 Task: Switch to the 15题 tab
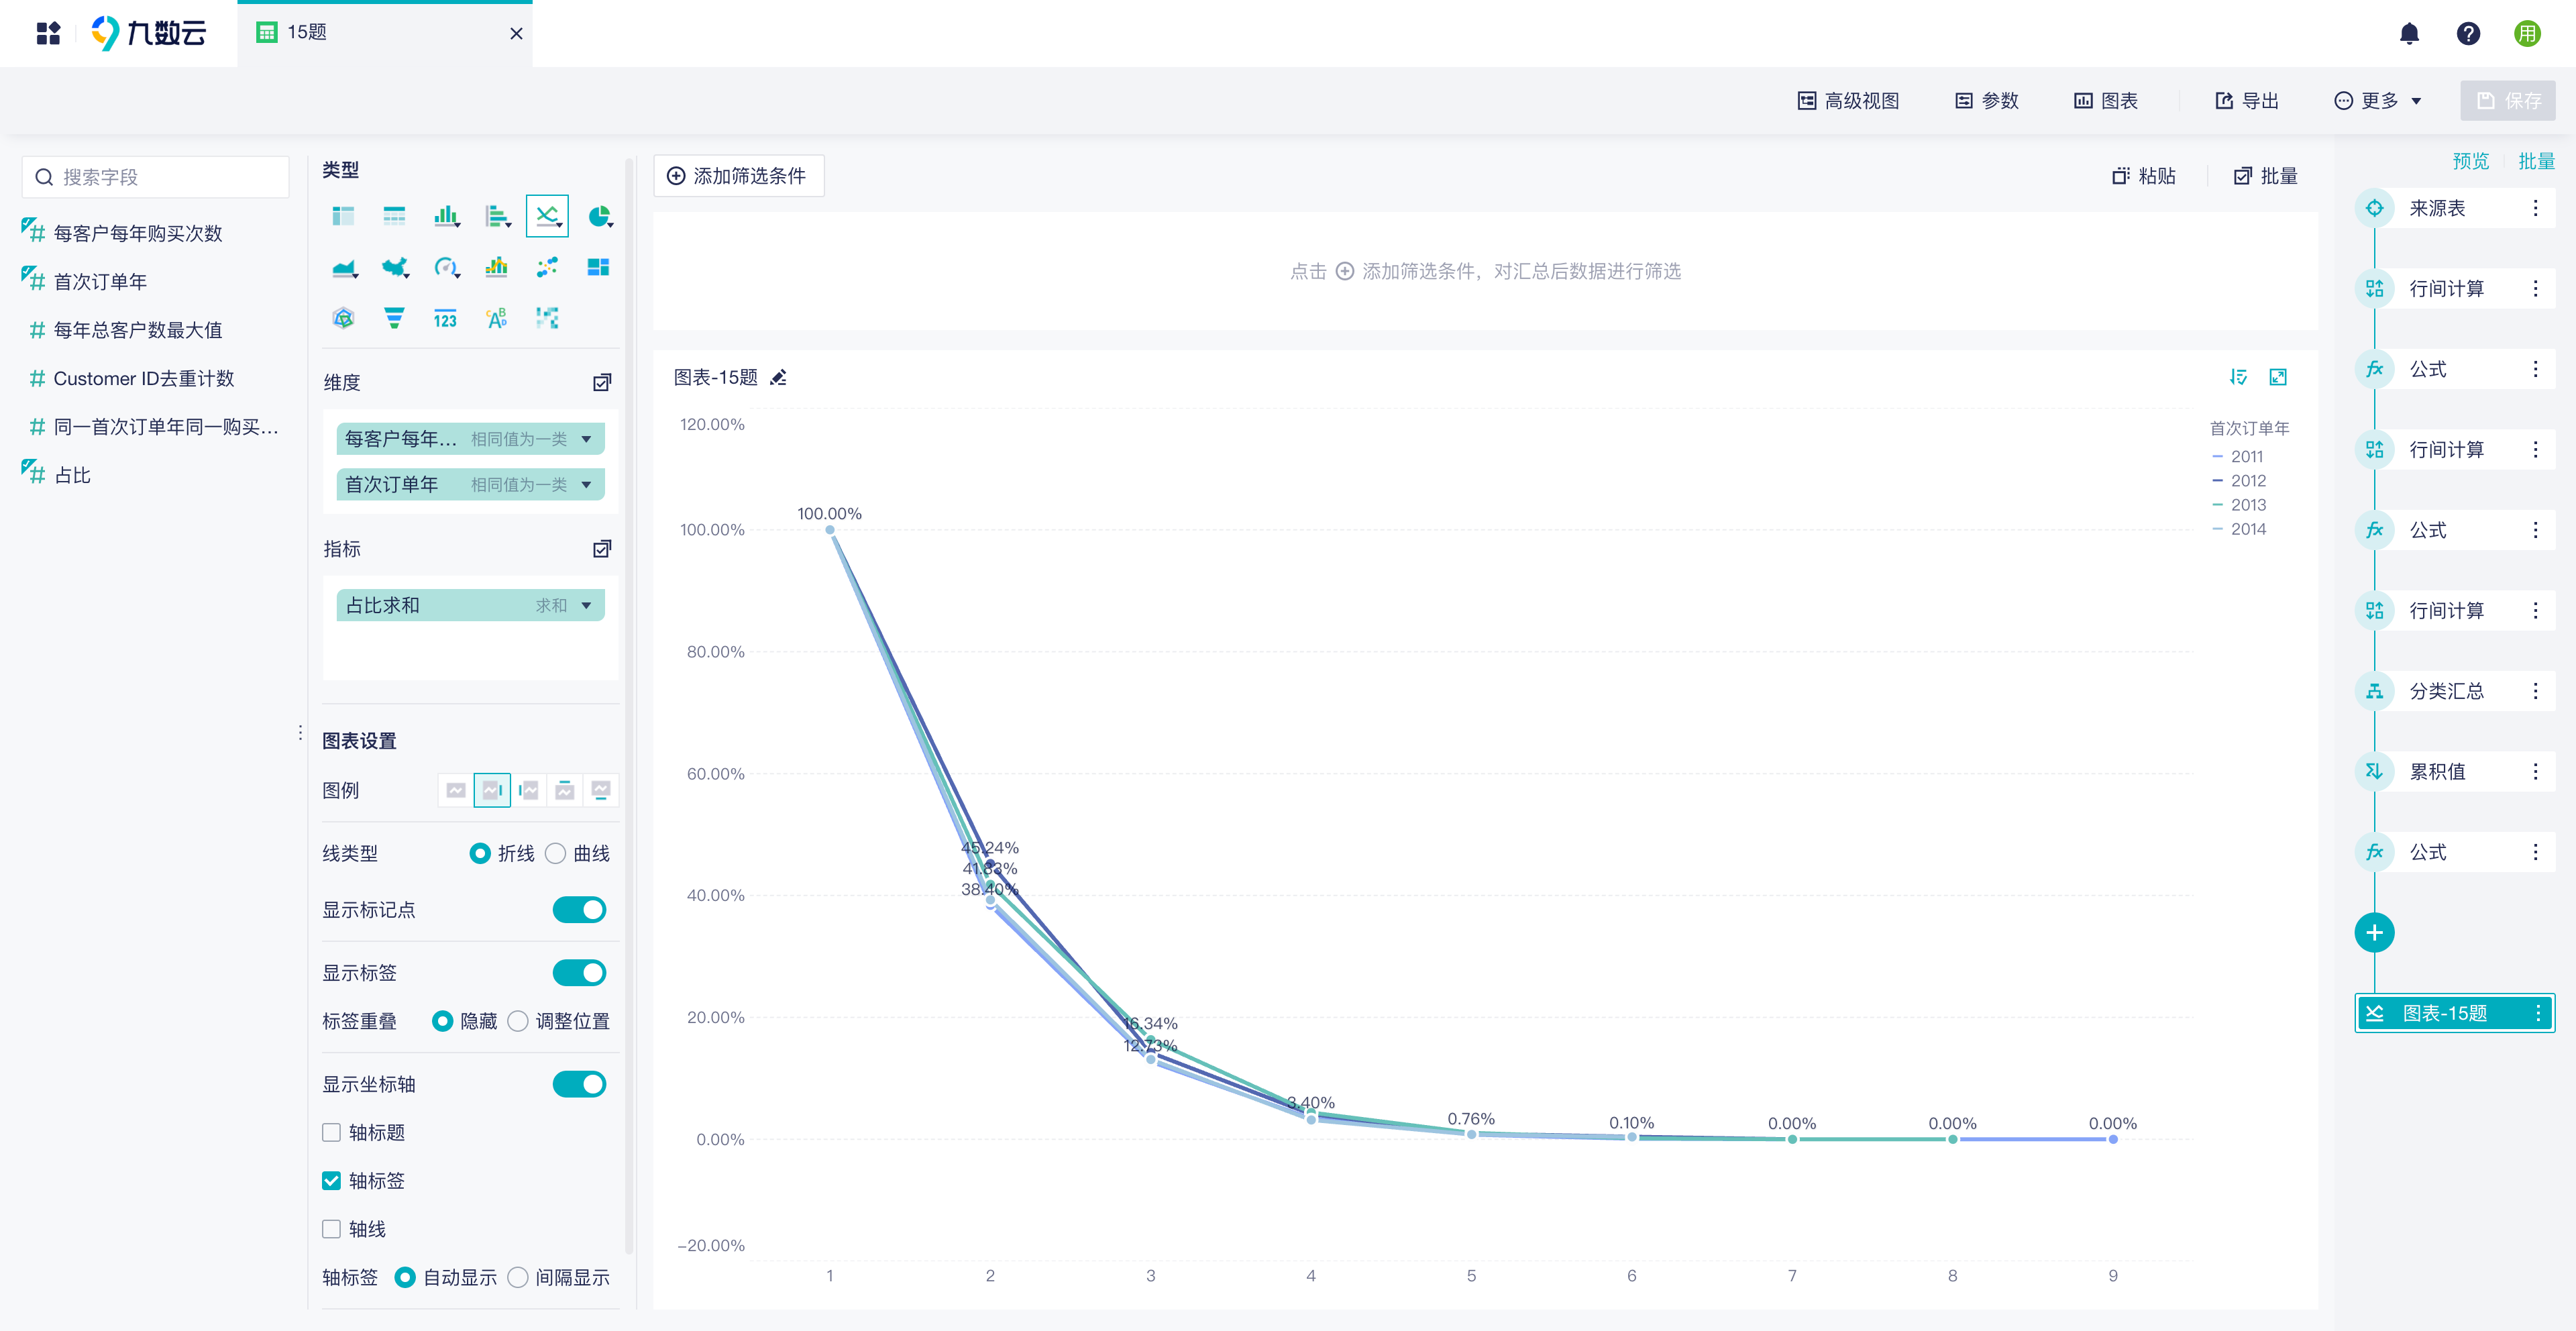pos(384,33)
